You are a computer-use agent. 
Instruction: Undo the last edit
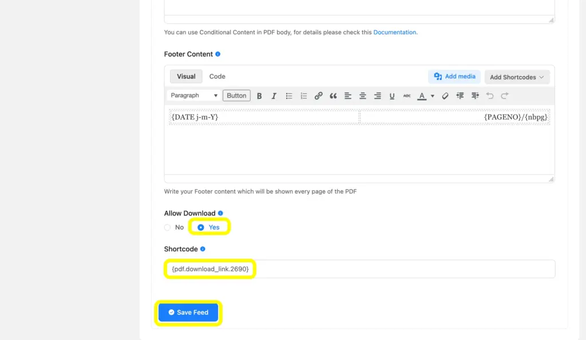[x=490, y=96]
